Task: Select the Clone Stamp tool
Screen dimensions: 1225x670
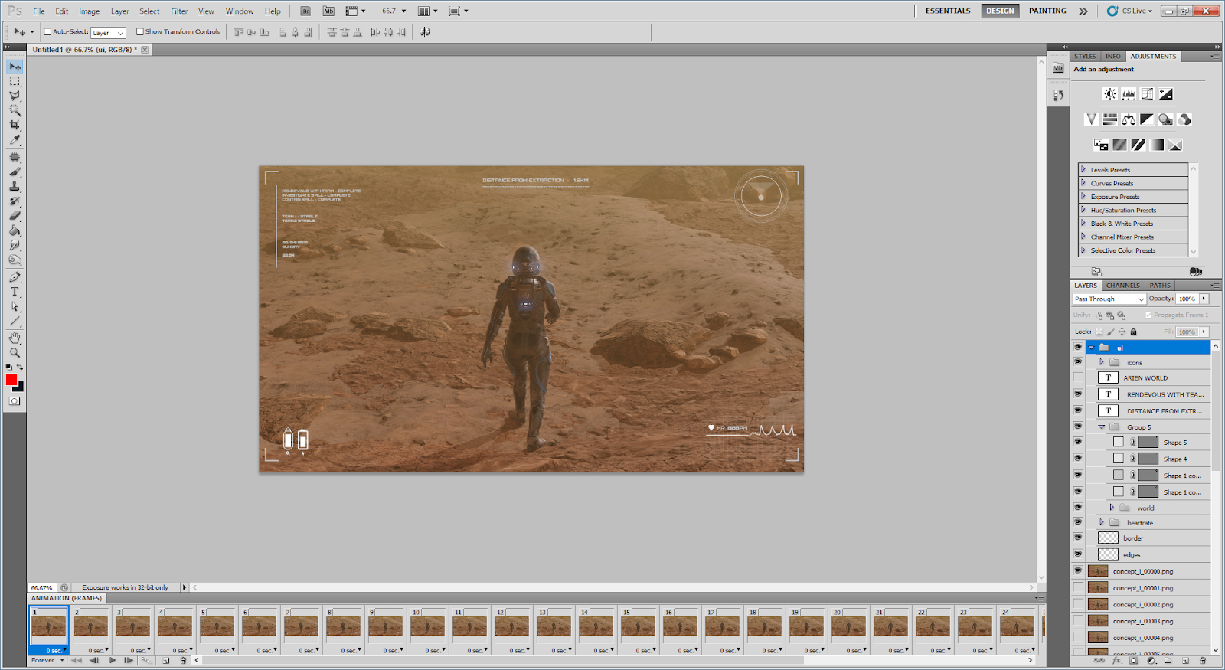Action: [x=15, y=186]
